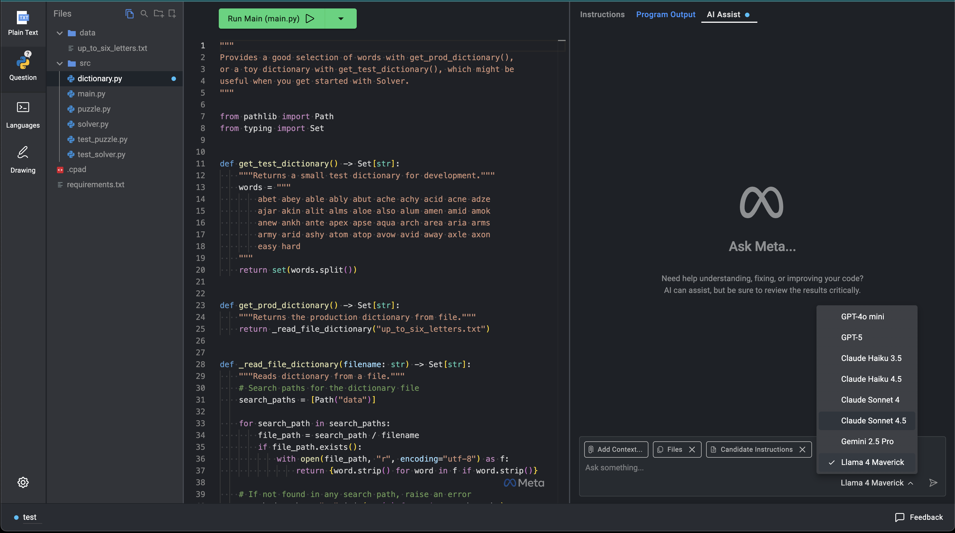
Task: Choose GPT-4o mini model
Action: pos(867,317)
